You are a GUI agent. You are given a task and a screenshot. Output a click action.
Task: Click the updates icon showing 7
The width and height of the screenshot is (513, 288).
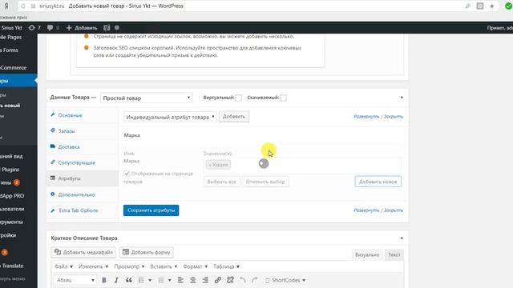[x=34, y=28]
